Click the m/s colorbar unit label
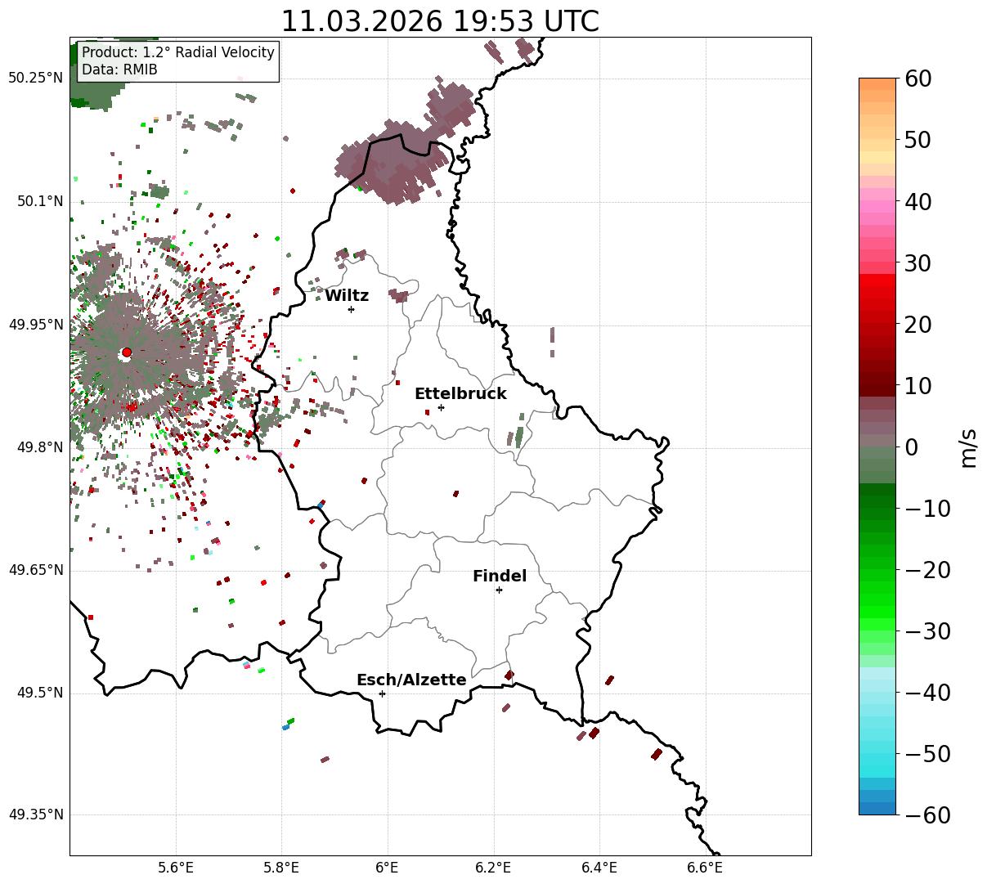987x884 pixels. coord(969,446)
